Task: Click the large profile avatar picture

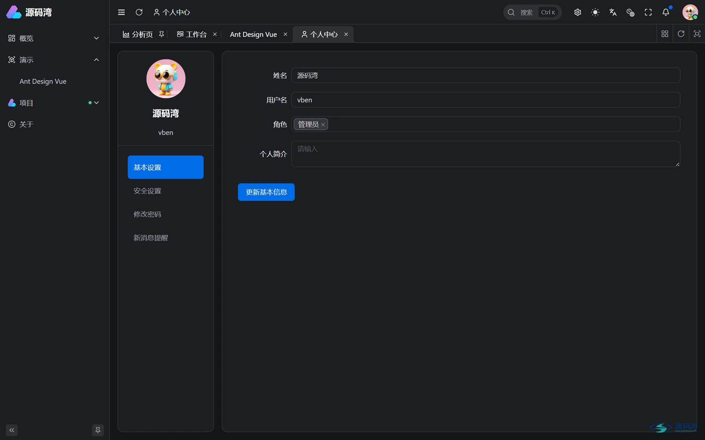Action: coord(166,79)
